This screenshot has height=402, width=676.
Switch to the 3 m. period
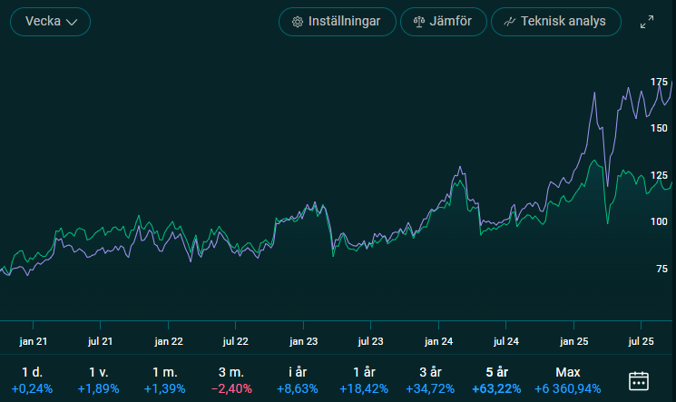[x=231, y=380]
